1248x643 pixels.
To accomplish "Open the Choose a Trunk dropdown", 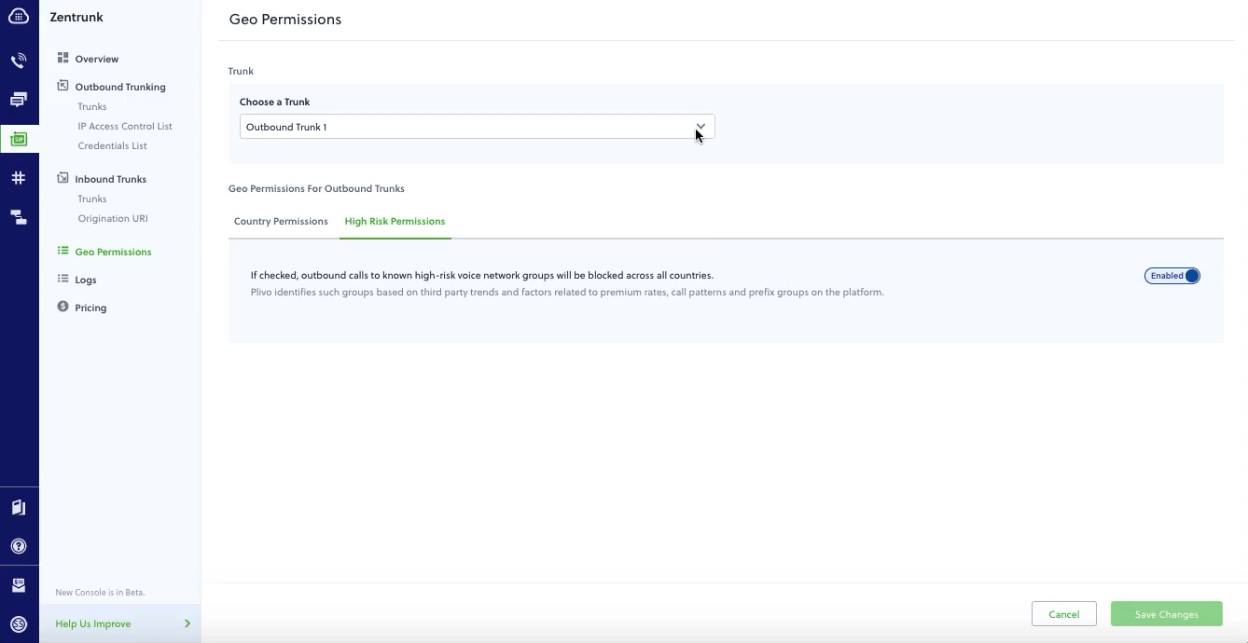I will click(x=477, y=127).
